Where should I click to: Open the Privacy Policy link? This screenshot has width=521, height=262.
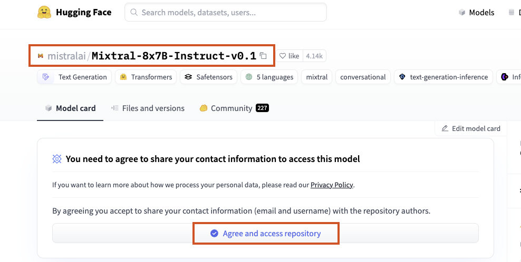click(x=332, y=185)
